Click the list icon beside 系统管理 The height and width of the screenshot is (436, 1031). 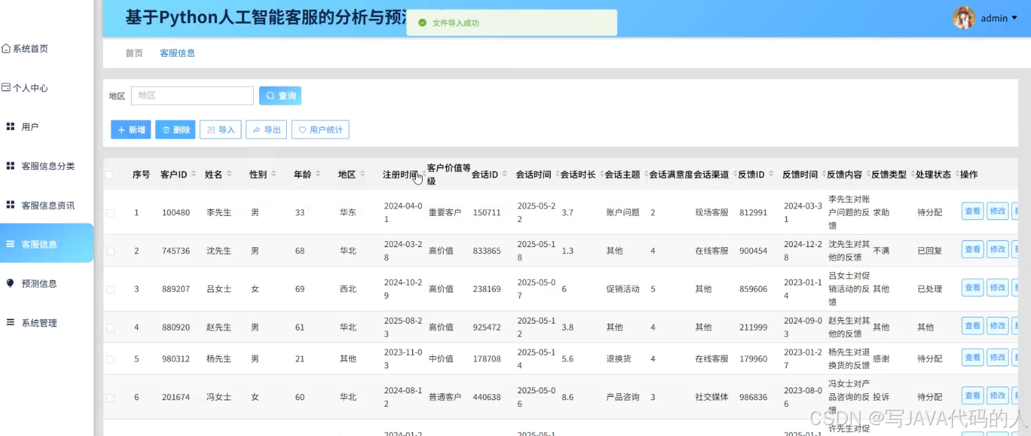[x=10, y=322]
